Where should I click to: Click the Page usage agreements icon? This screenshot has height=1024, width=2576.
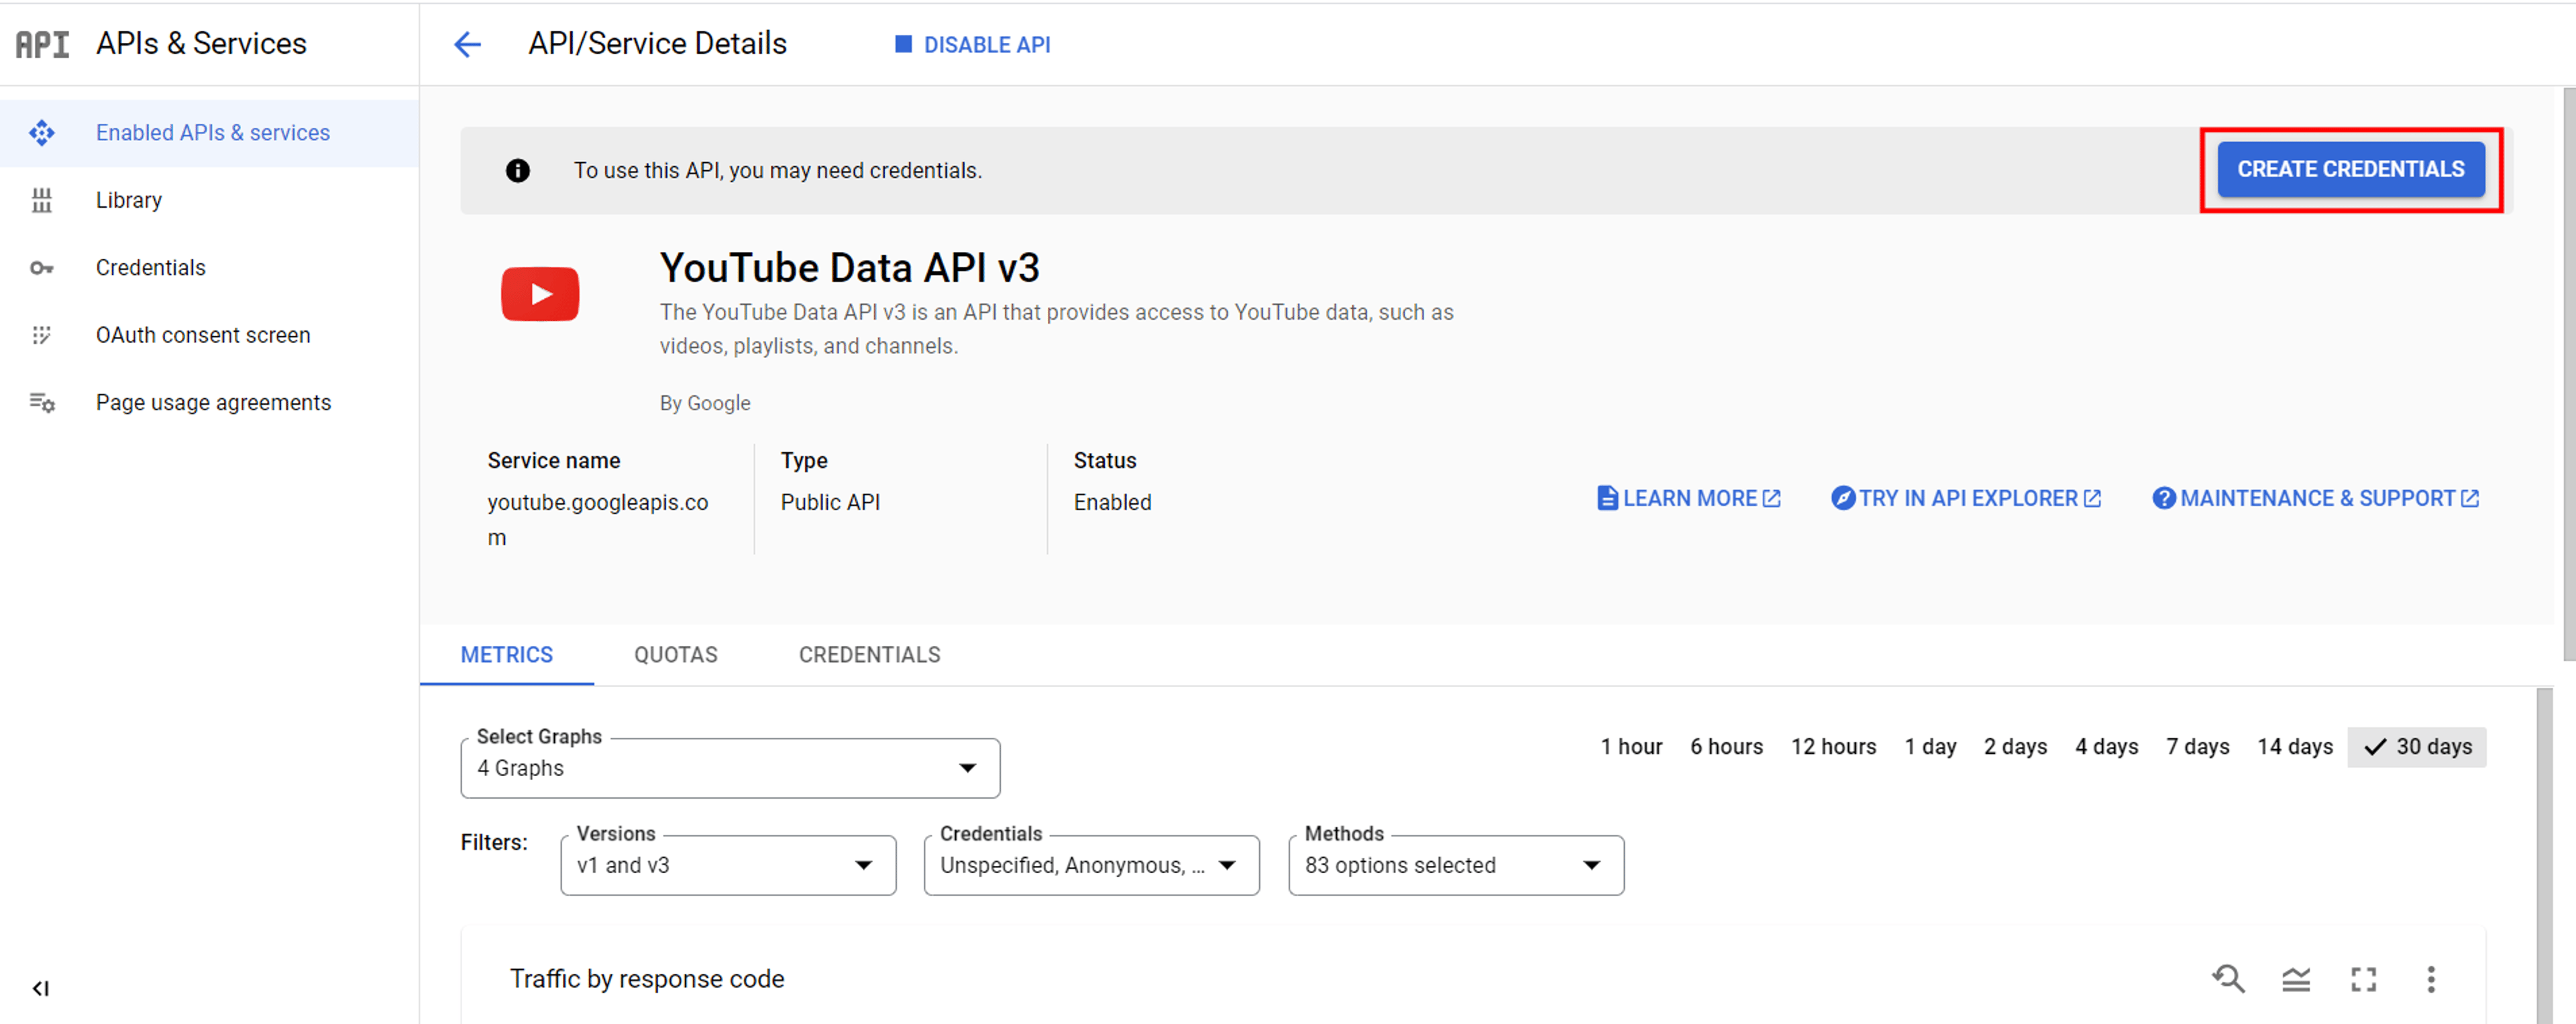click(x=41, y=403)
